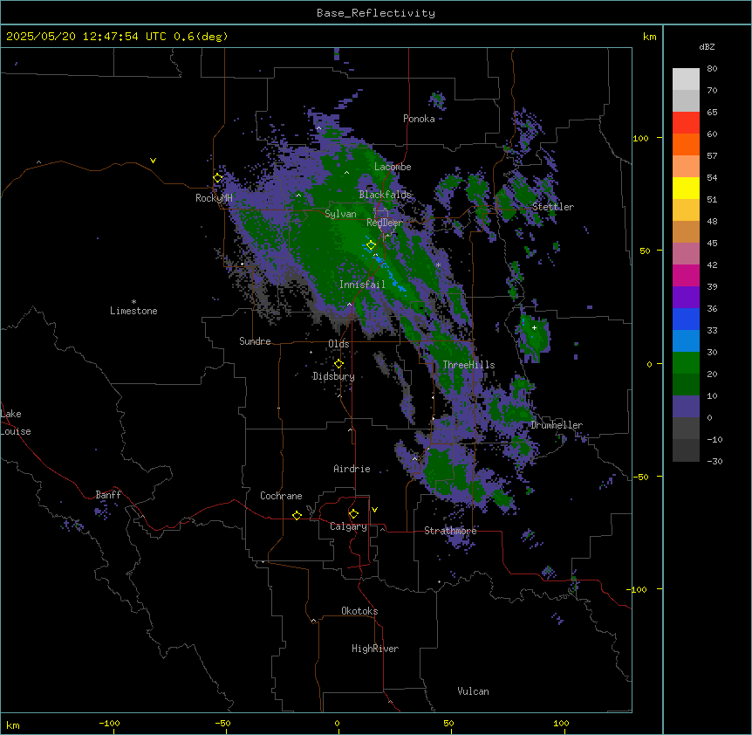The height and width of the screenshot is (735, 752).
Task: Click the Innisfail city label
Action: coord(362,285)
